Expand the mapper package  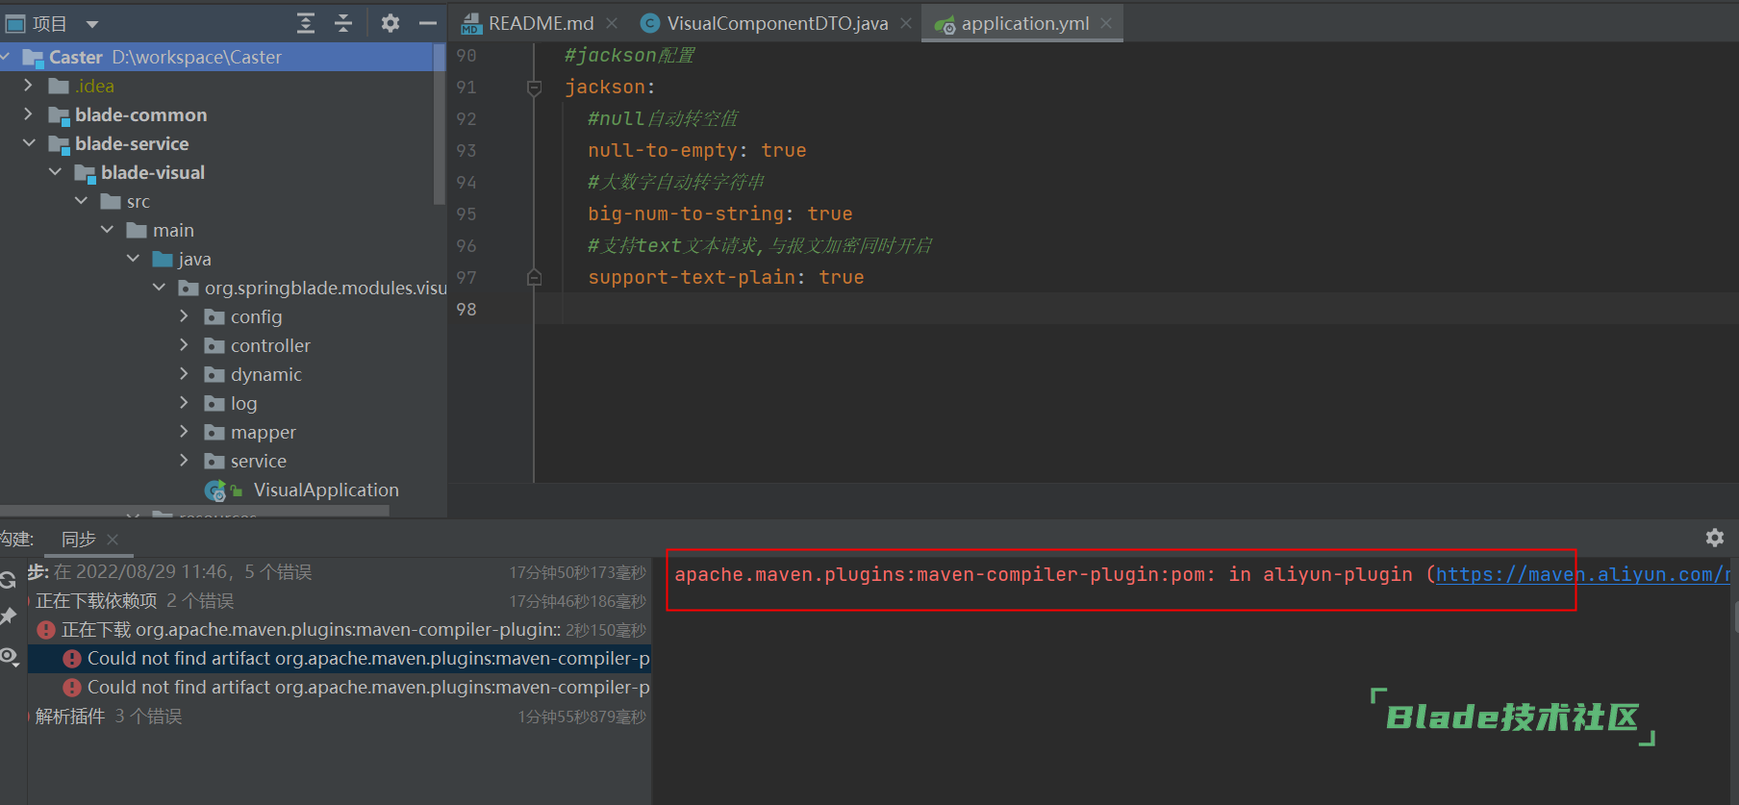pos(185,432)
